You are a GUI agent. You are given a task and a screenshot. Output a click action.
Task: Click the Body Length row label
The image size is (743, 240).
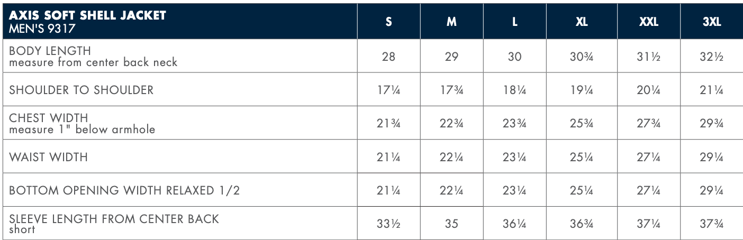click(50, 51)
